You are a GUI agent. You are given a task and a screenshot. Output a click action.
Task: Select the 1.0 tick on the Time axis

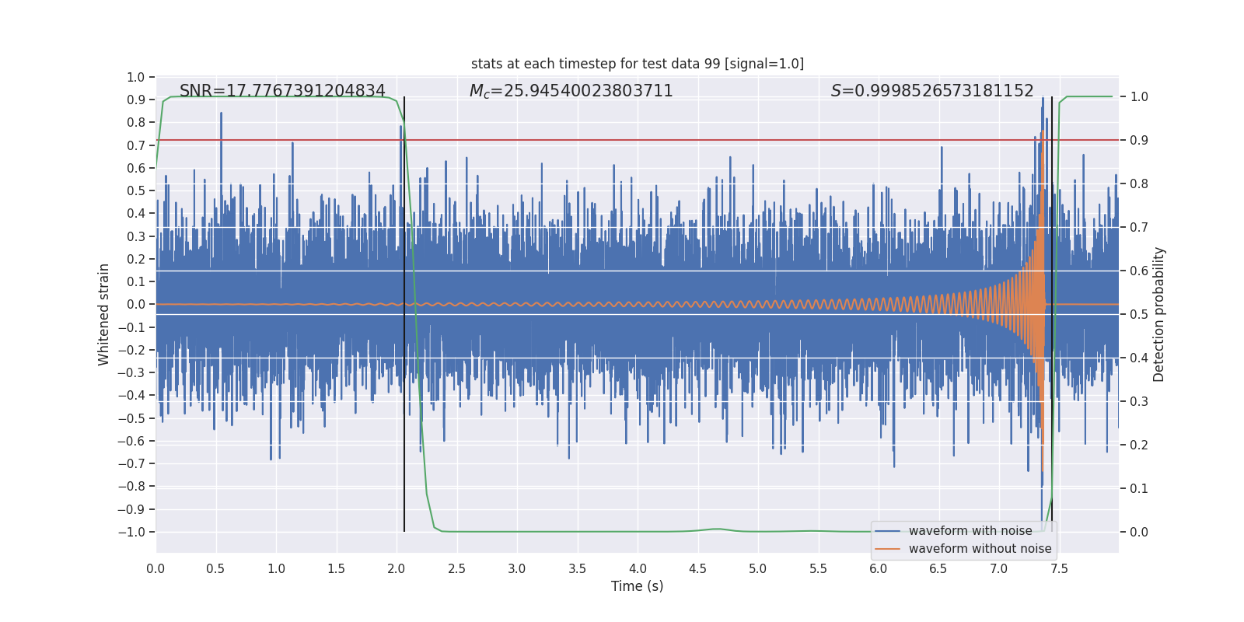(276, 568)
